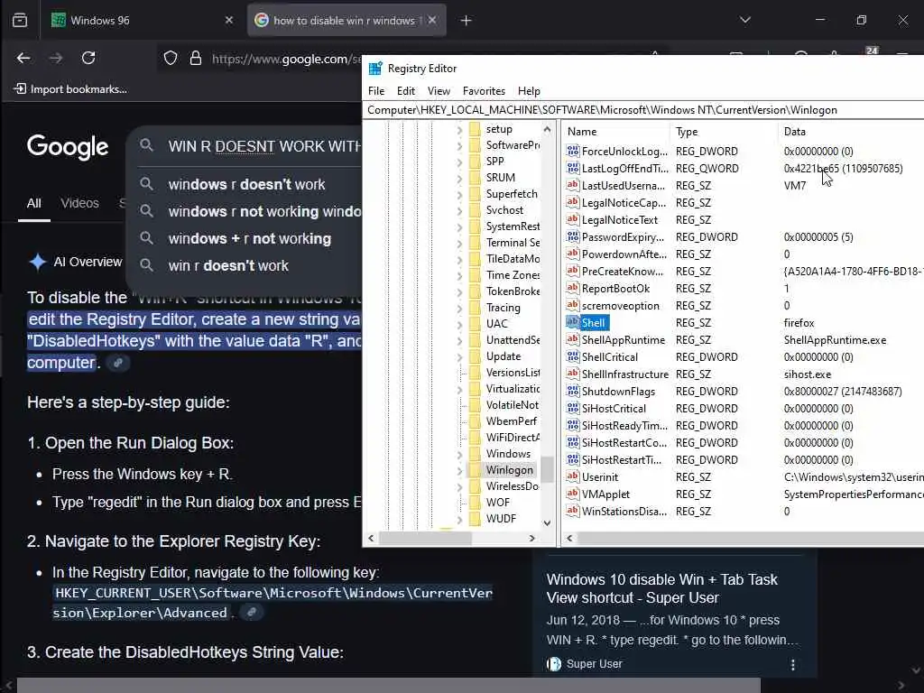Close the Windows 96 tab

229,20
